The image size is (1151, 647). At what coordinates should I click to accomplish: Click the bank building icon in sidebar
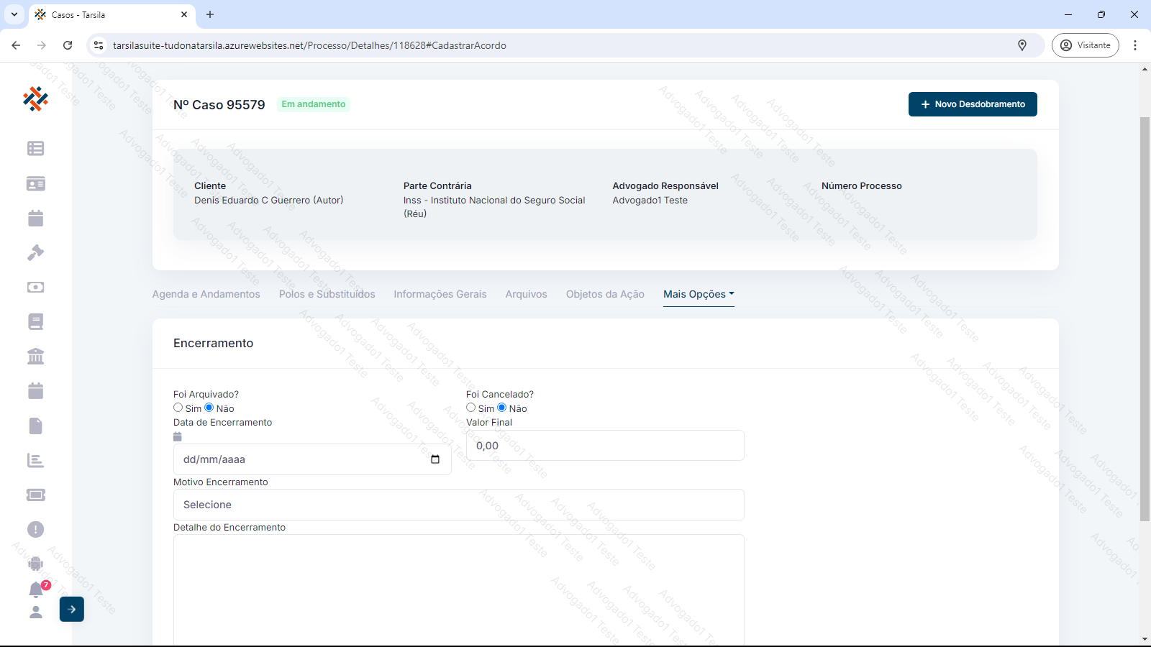pyautogui.click(x=35, y=357)
